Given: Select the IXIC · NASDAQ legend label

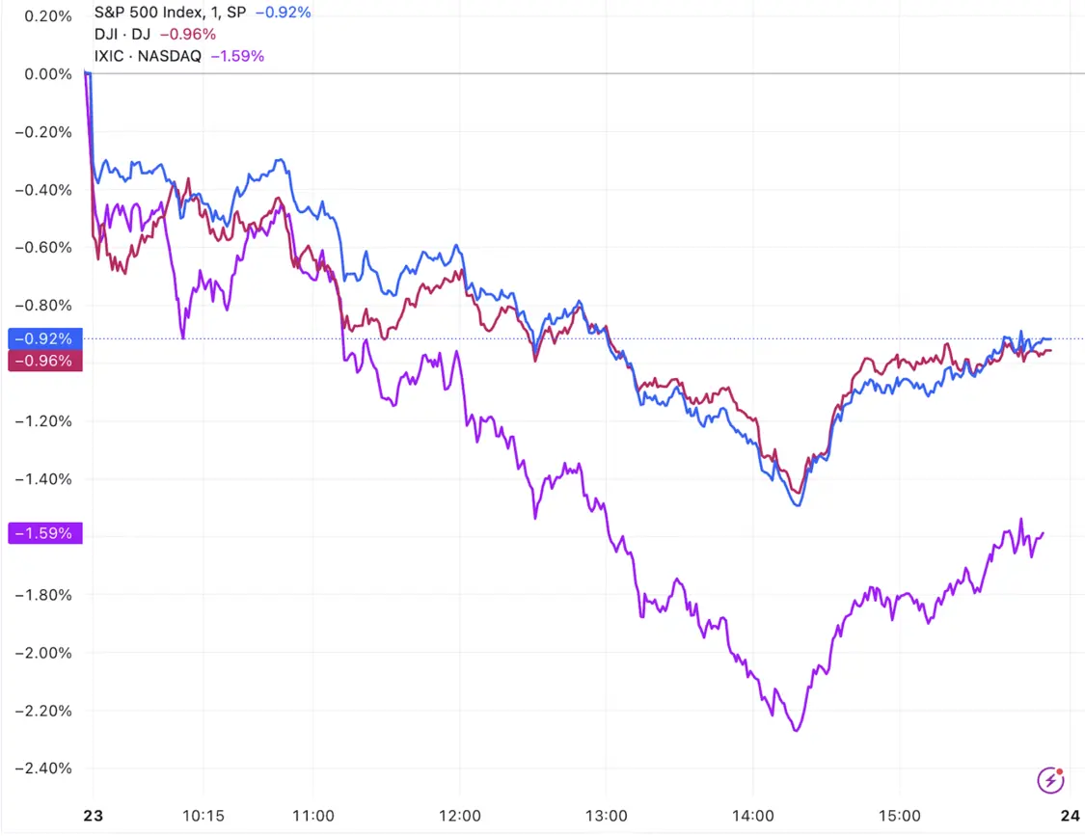Looking at the screenshot, I should pyautogui.click(x=149, y=56).
